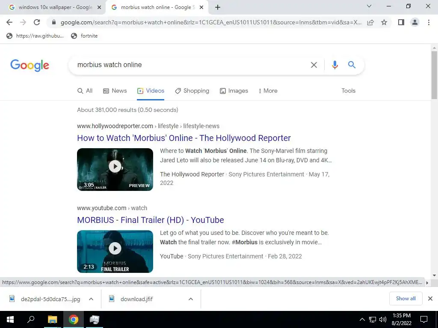Open the volume tray icon

tap(383, 319)
